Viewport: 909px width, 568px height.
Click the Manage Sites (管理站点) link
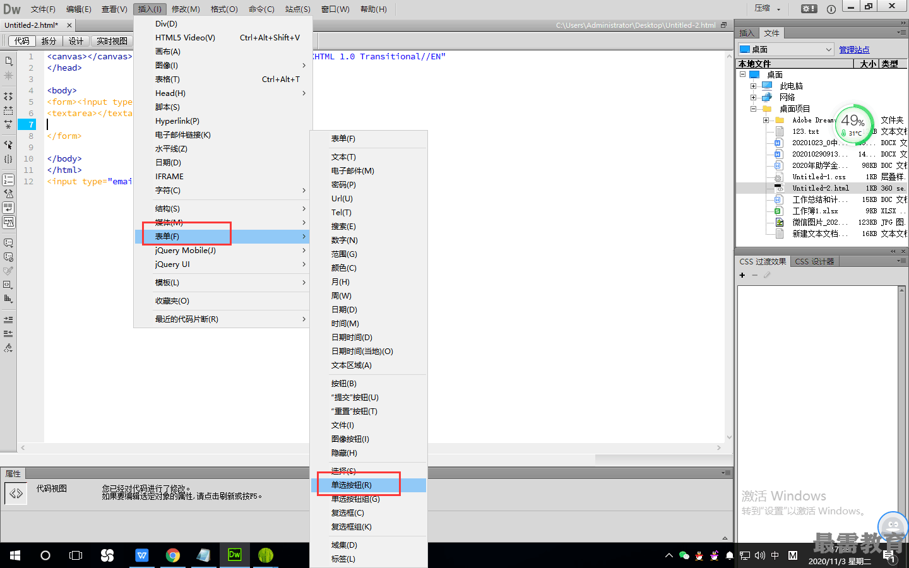pyautogui.click(x=854, y=49)
